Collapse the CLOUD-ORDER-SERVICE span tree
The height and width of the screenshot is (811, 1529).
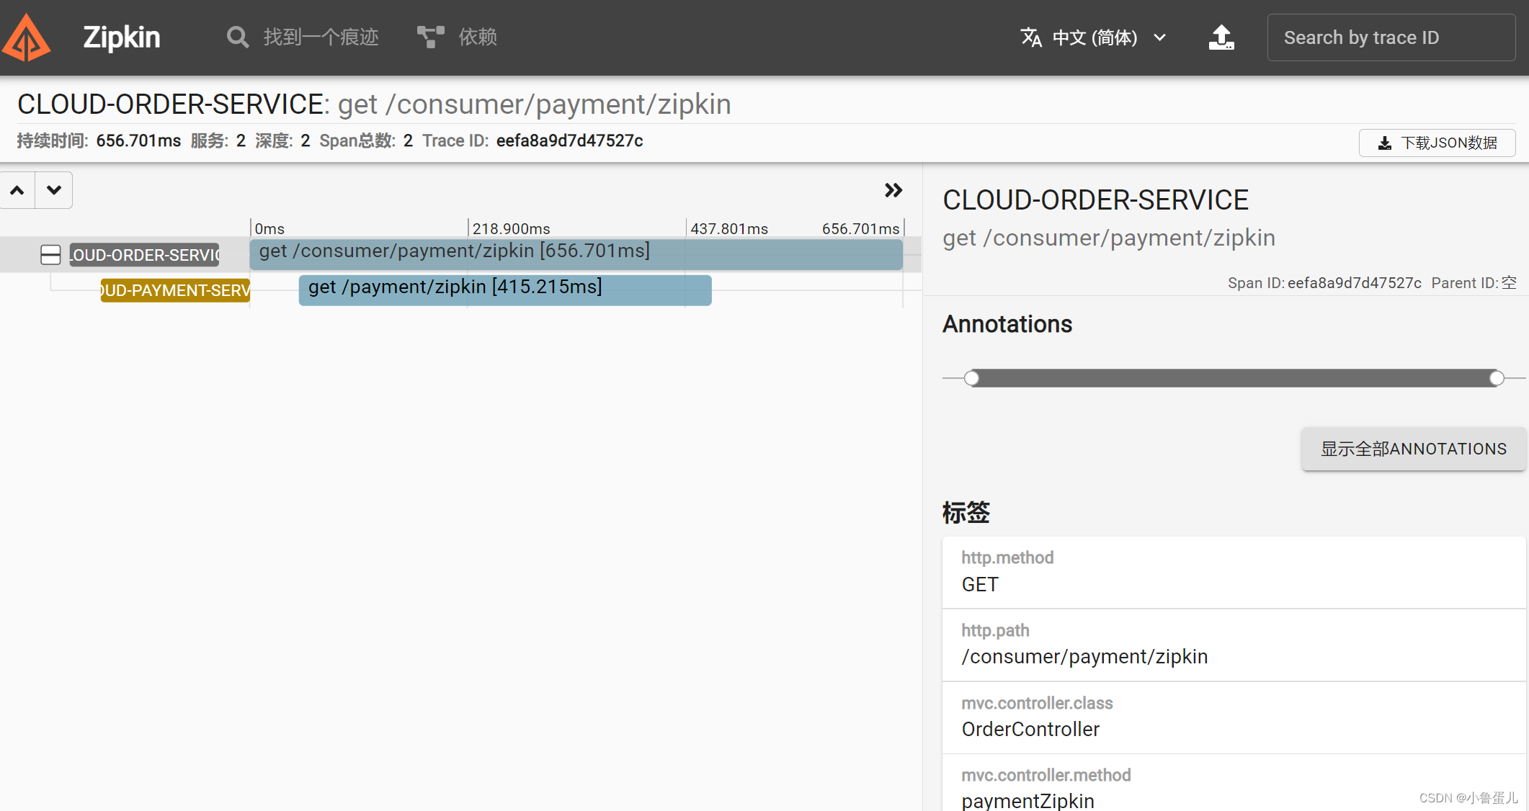pyautogui.click(x=50, y=255)
